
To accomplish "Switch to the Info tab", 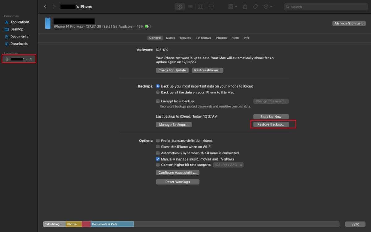I will click(x=246, y=38).
